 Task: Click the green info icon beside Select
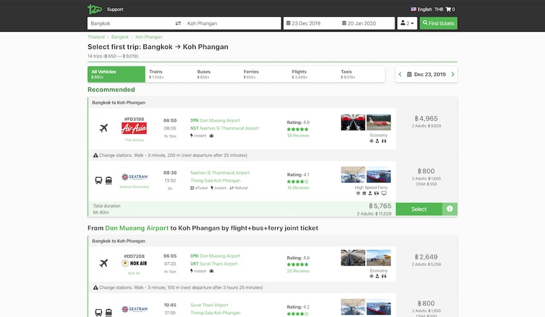450,209
